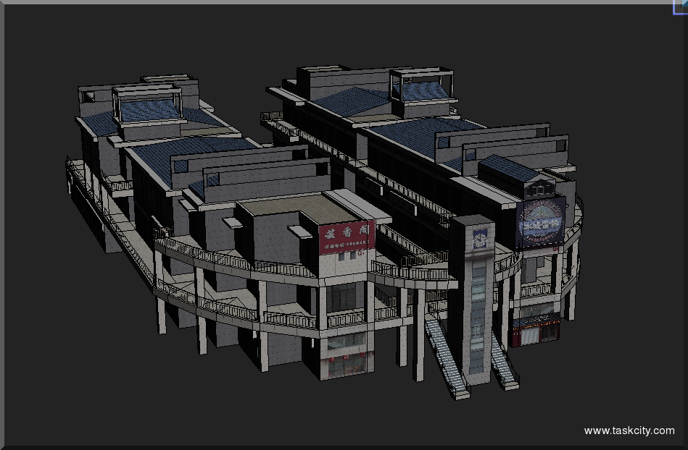
Task: Select the escalator right of the clock tower
Action: pos(504,363)
